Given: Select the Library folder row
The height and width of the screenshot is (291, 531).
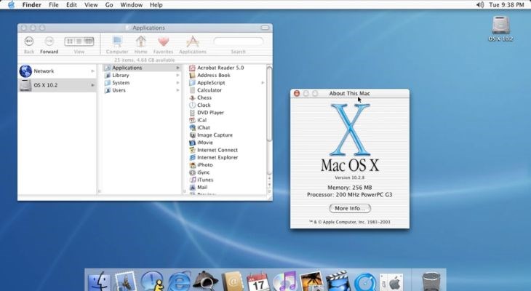Looking at the screenshot, I should pos(142,75).
